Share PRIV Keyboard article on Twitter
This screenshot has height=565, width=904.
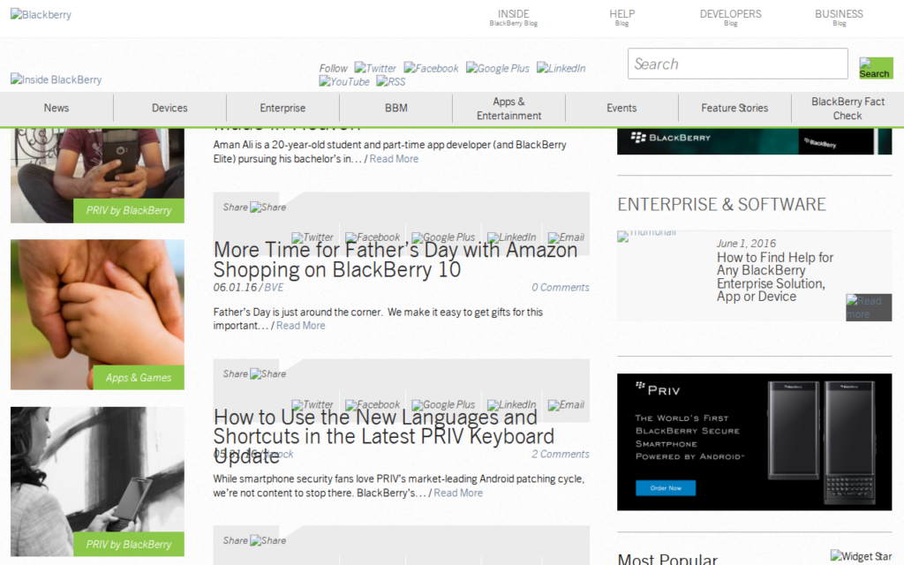(313, 404)
